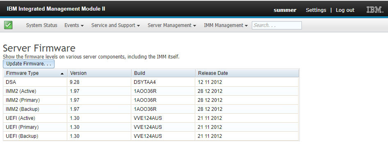Select the DSA firmware row
This screenshot has height=155, width=388.
[x=151, y=82]
